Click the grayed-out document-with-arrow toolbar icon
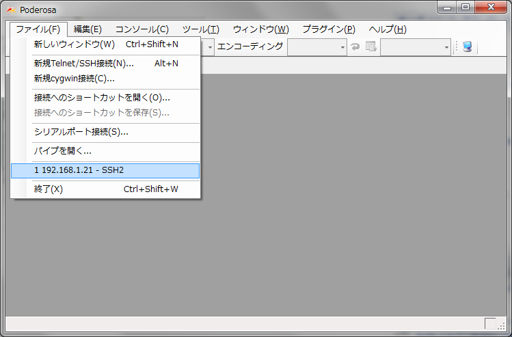 371,46
